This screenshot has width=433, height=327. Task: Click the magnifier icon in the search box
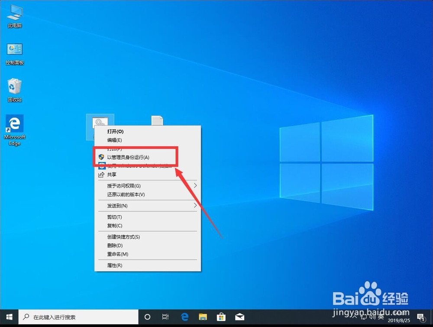click(26, 317)
